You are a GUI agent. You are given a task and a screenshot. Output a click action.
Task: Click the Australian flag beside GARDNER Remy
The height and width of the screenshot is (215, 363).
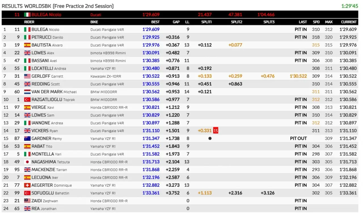pyautogui.click(x=27, y=139)
